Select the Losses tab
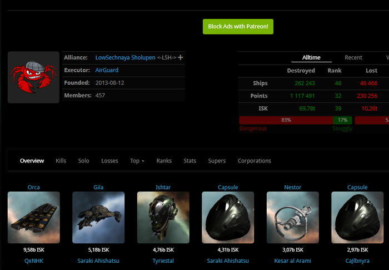Viewport: 389px width, 270px height. click(109, 161)
